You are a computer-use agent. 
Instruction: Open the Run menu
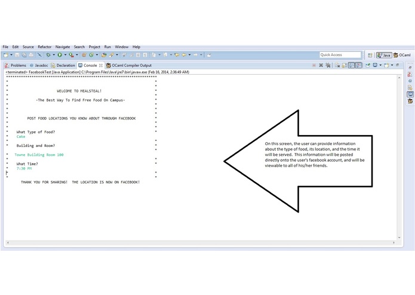pyautogui.click(x=107, y=47)
